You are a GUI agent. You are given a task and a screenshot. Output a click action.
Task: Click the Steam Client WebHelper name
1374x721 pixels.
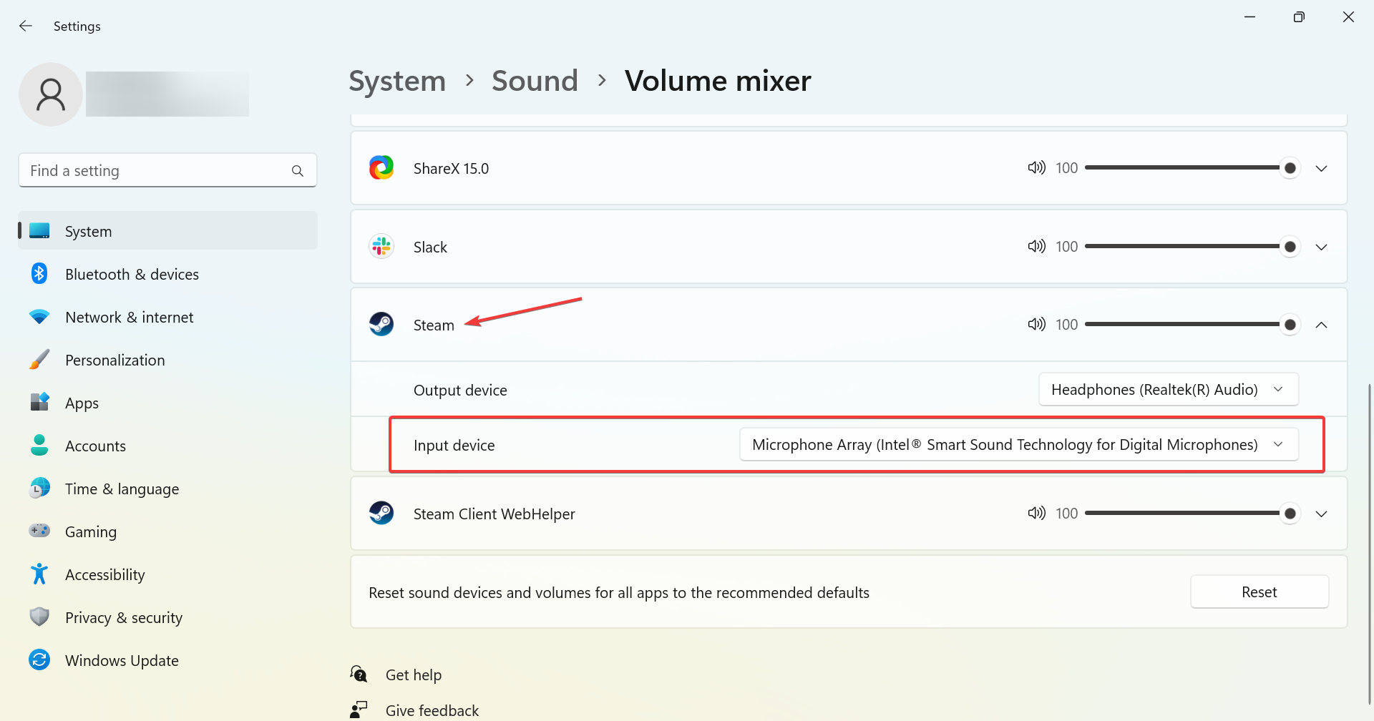click(494, 514)
